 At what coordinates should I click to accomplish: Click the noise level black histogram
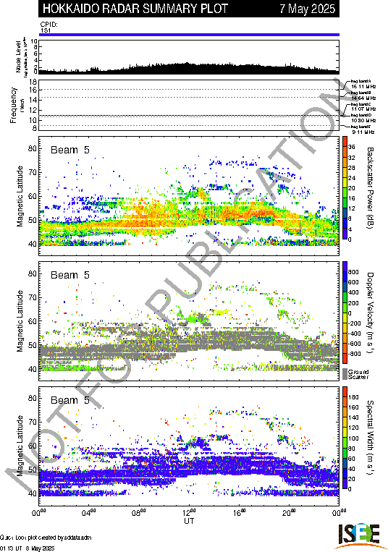(x=189, y=69)
